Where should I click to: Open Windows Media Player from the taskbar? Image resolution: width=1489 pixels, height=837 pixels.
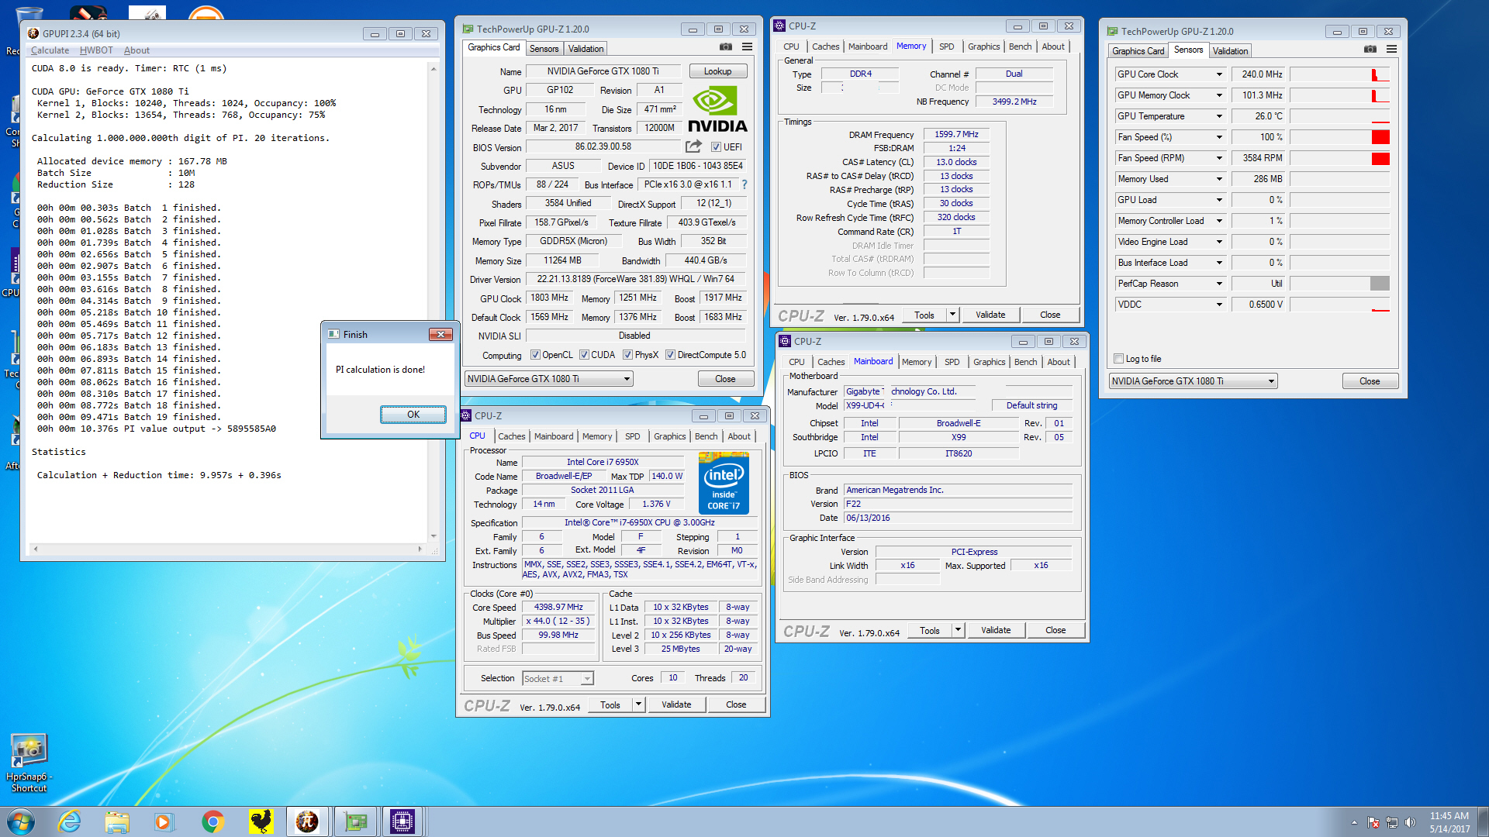click(x=164, y=821)
